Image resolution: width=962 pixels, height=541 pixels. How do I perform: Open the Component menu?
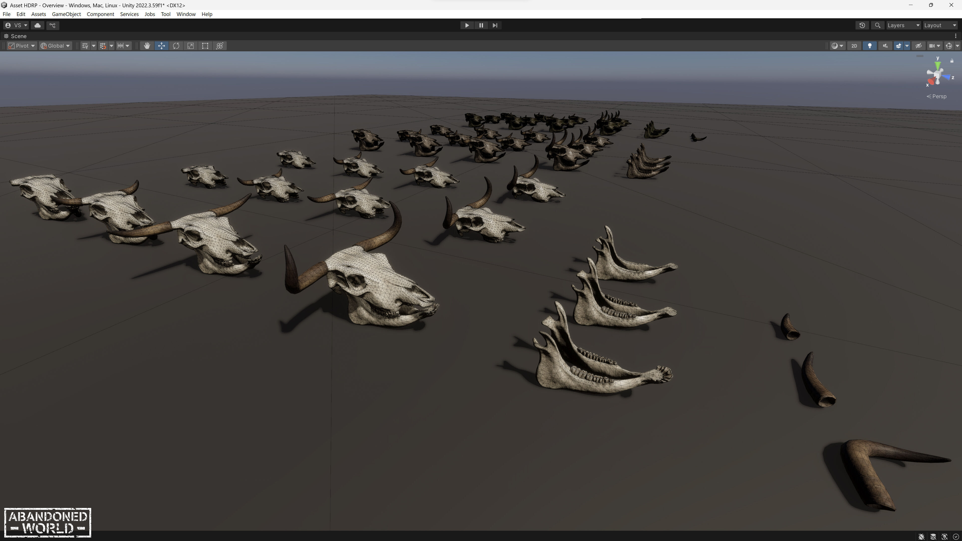coord(100,14)
